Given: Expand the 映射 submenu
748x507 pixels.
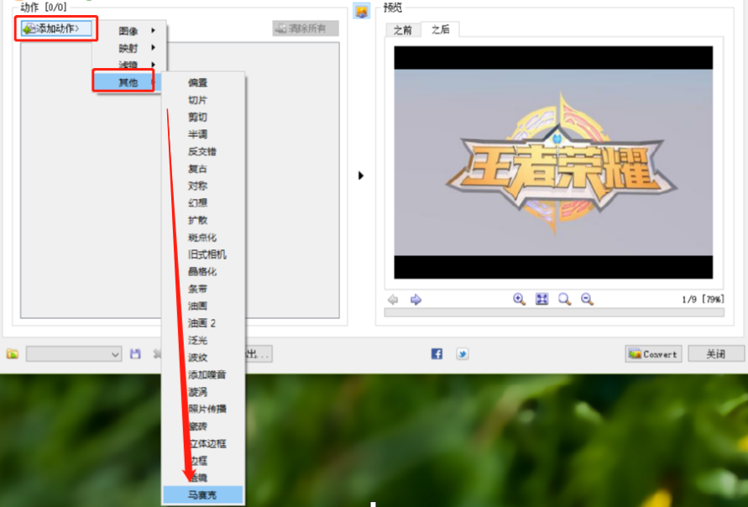Looking at the screenshot, I should 129,48.
